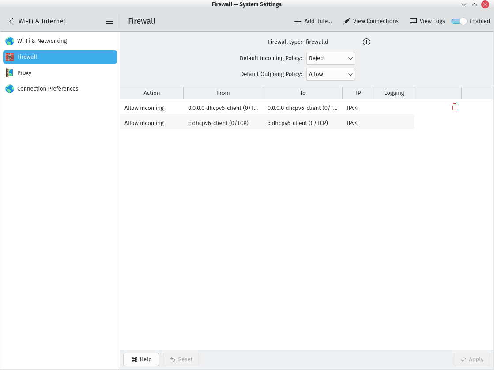Viewport: 494px width, 370px height.
Task: Go back using the Wi-Fi & Internet arrow
Action: pos(11,21)
